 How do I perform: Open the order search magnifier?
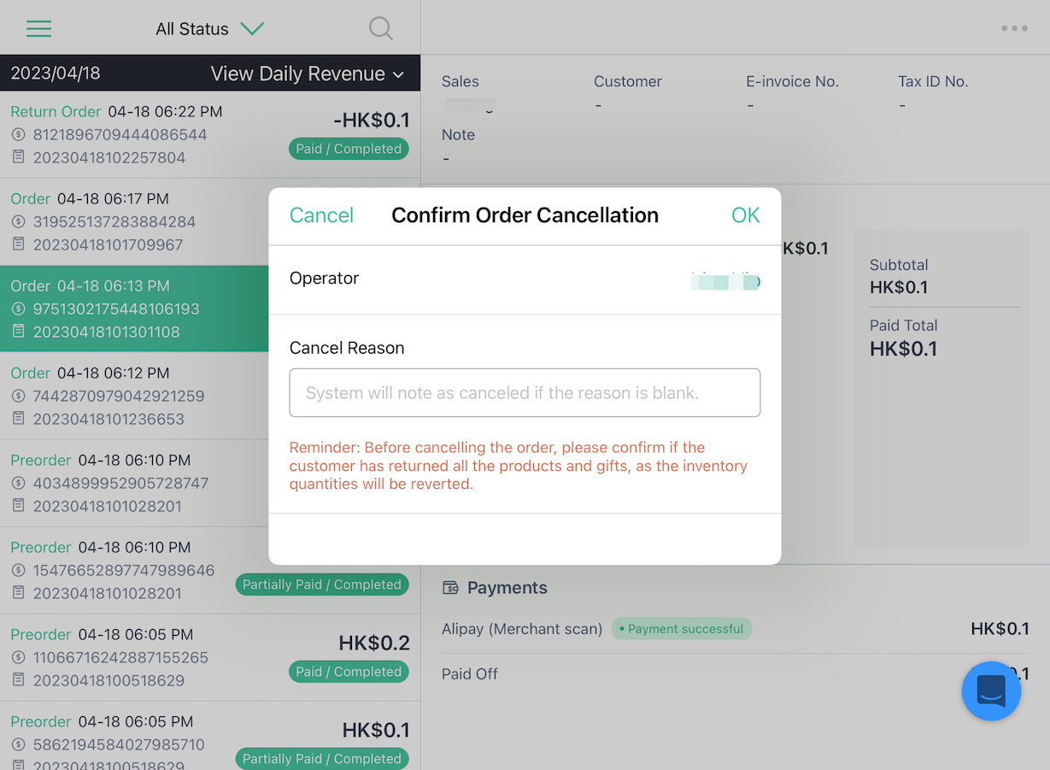tap(381, 29)
